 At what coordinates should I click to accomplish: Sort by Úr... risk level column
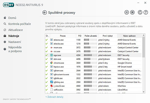pyautogui.click(x=47, y=36)
